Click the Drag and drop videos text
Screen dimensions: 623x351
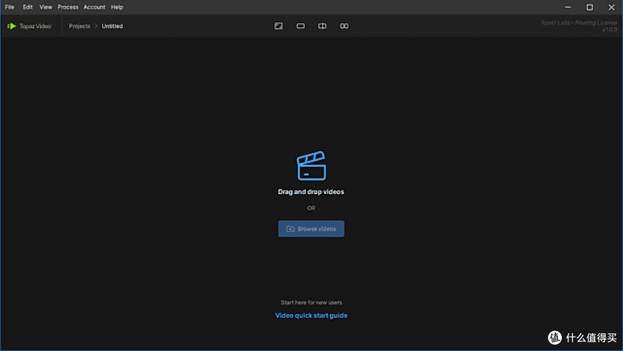[311, 192]
